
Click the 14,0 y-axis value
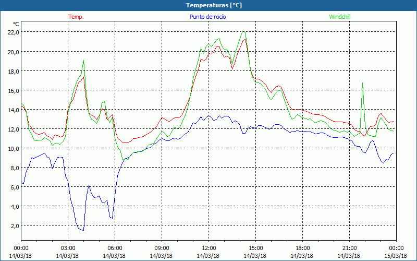click(14, 110)
